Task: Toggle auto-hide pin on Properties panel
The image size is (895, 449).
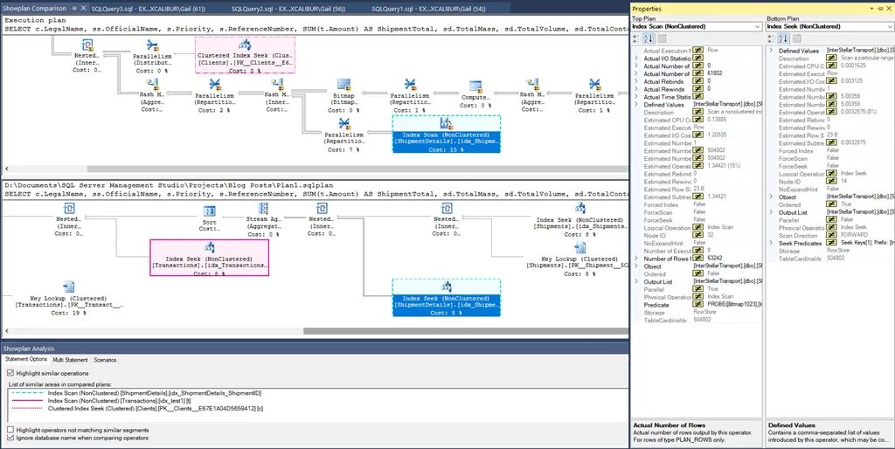Action: [879, 9]
